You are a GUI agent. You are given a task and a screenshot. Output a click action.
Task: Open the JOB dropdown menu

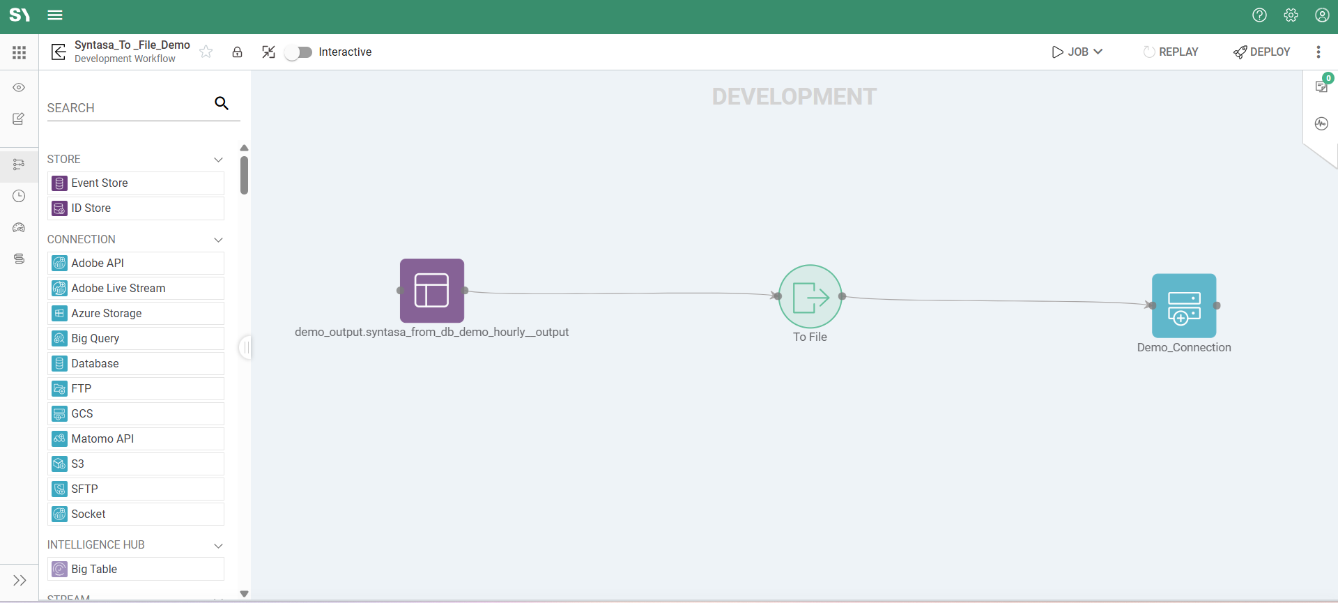click(x=1077, y=52)
